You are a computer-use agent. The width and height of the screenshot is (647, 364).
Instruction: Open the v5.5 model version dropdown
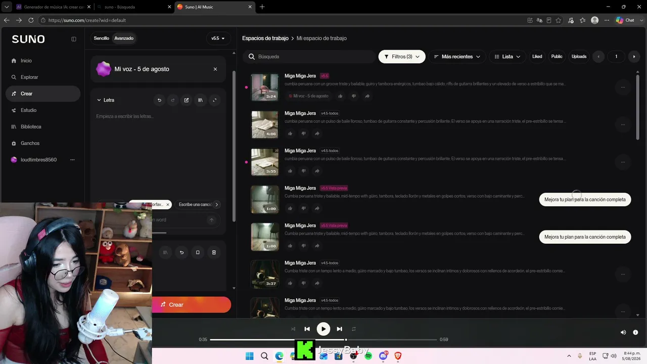click(x=218, y=38)
